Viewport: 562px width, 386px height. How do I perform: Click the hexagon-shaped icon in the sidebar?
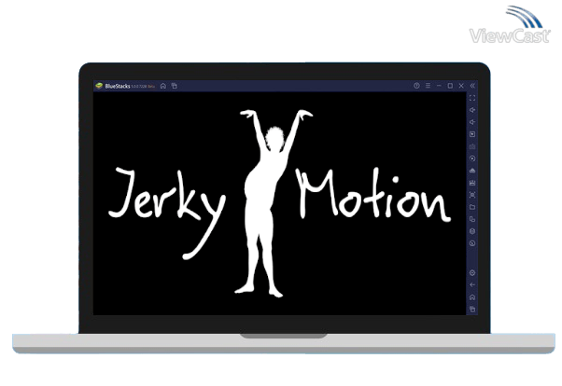tap(472, 231)
